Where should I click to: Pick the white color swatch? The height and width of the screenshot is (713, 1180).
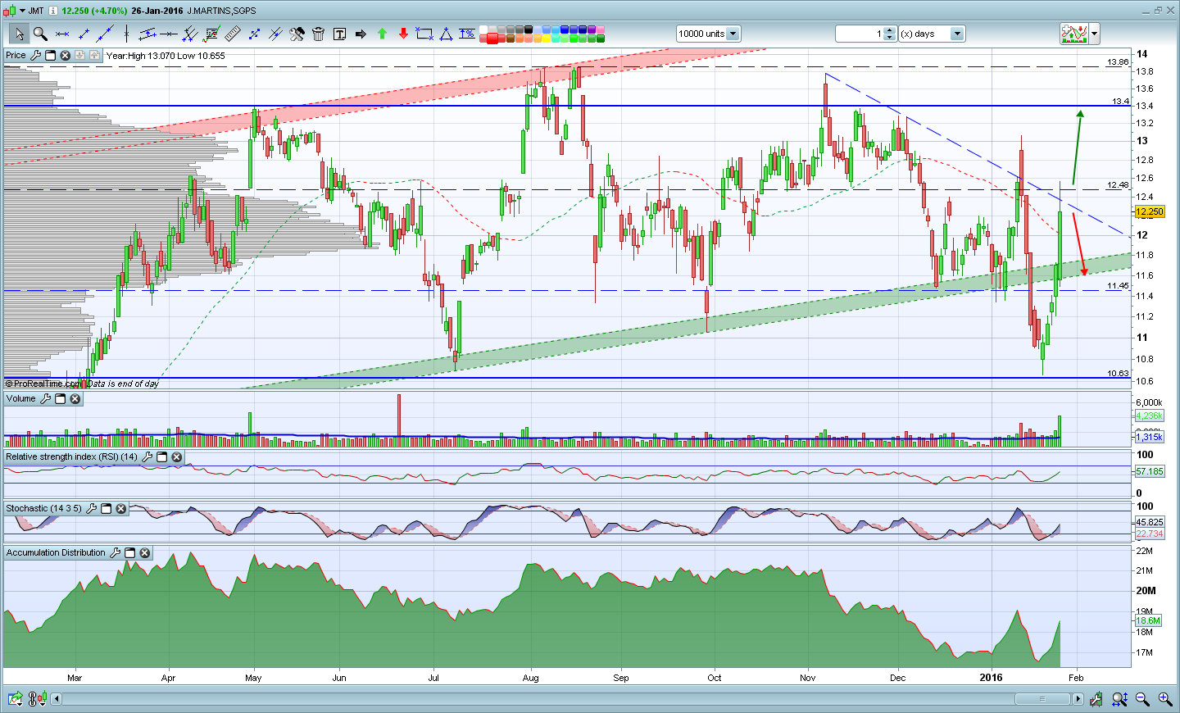(483, 30)
